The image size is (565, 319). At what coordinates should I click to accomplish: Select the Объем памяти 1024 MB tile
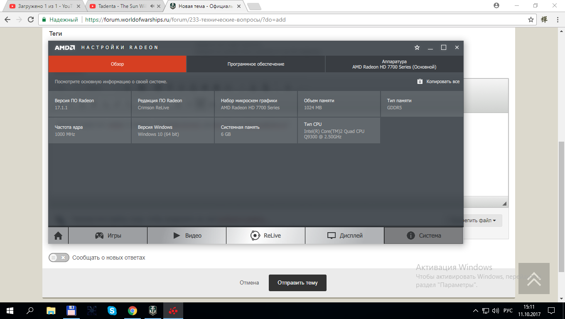click(x=339, y=104)
